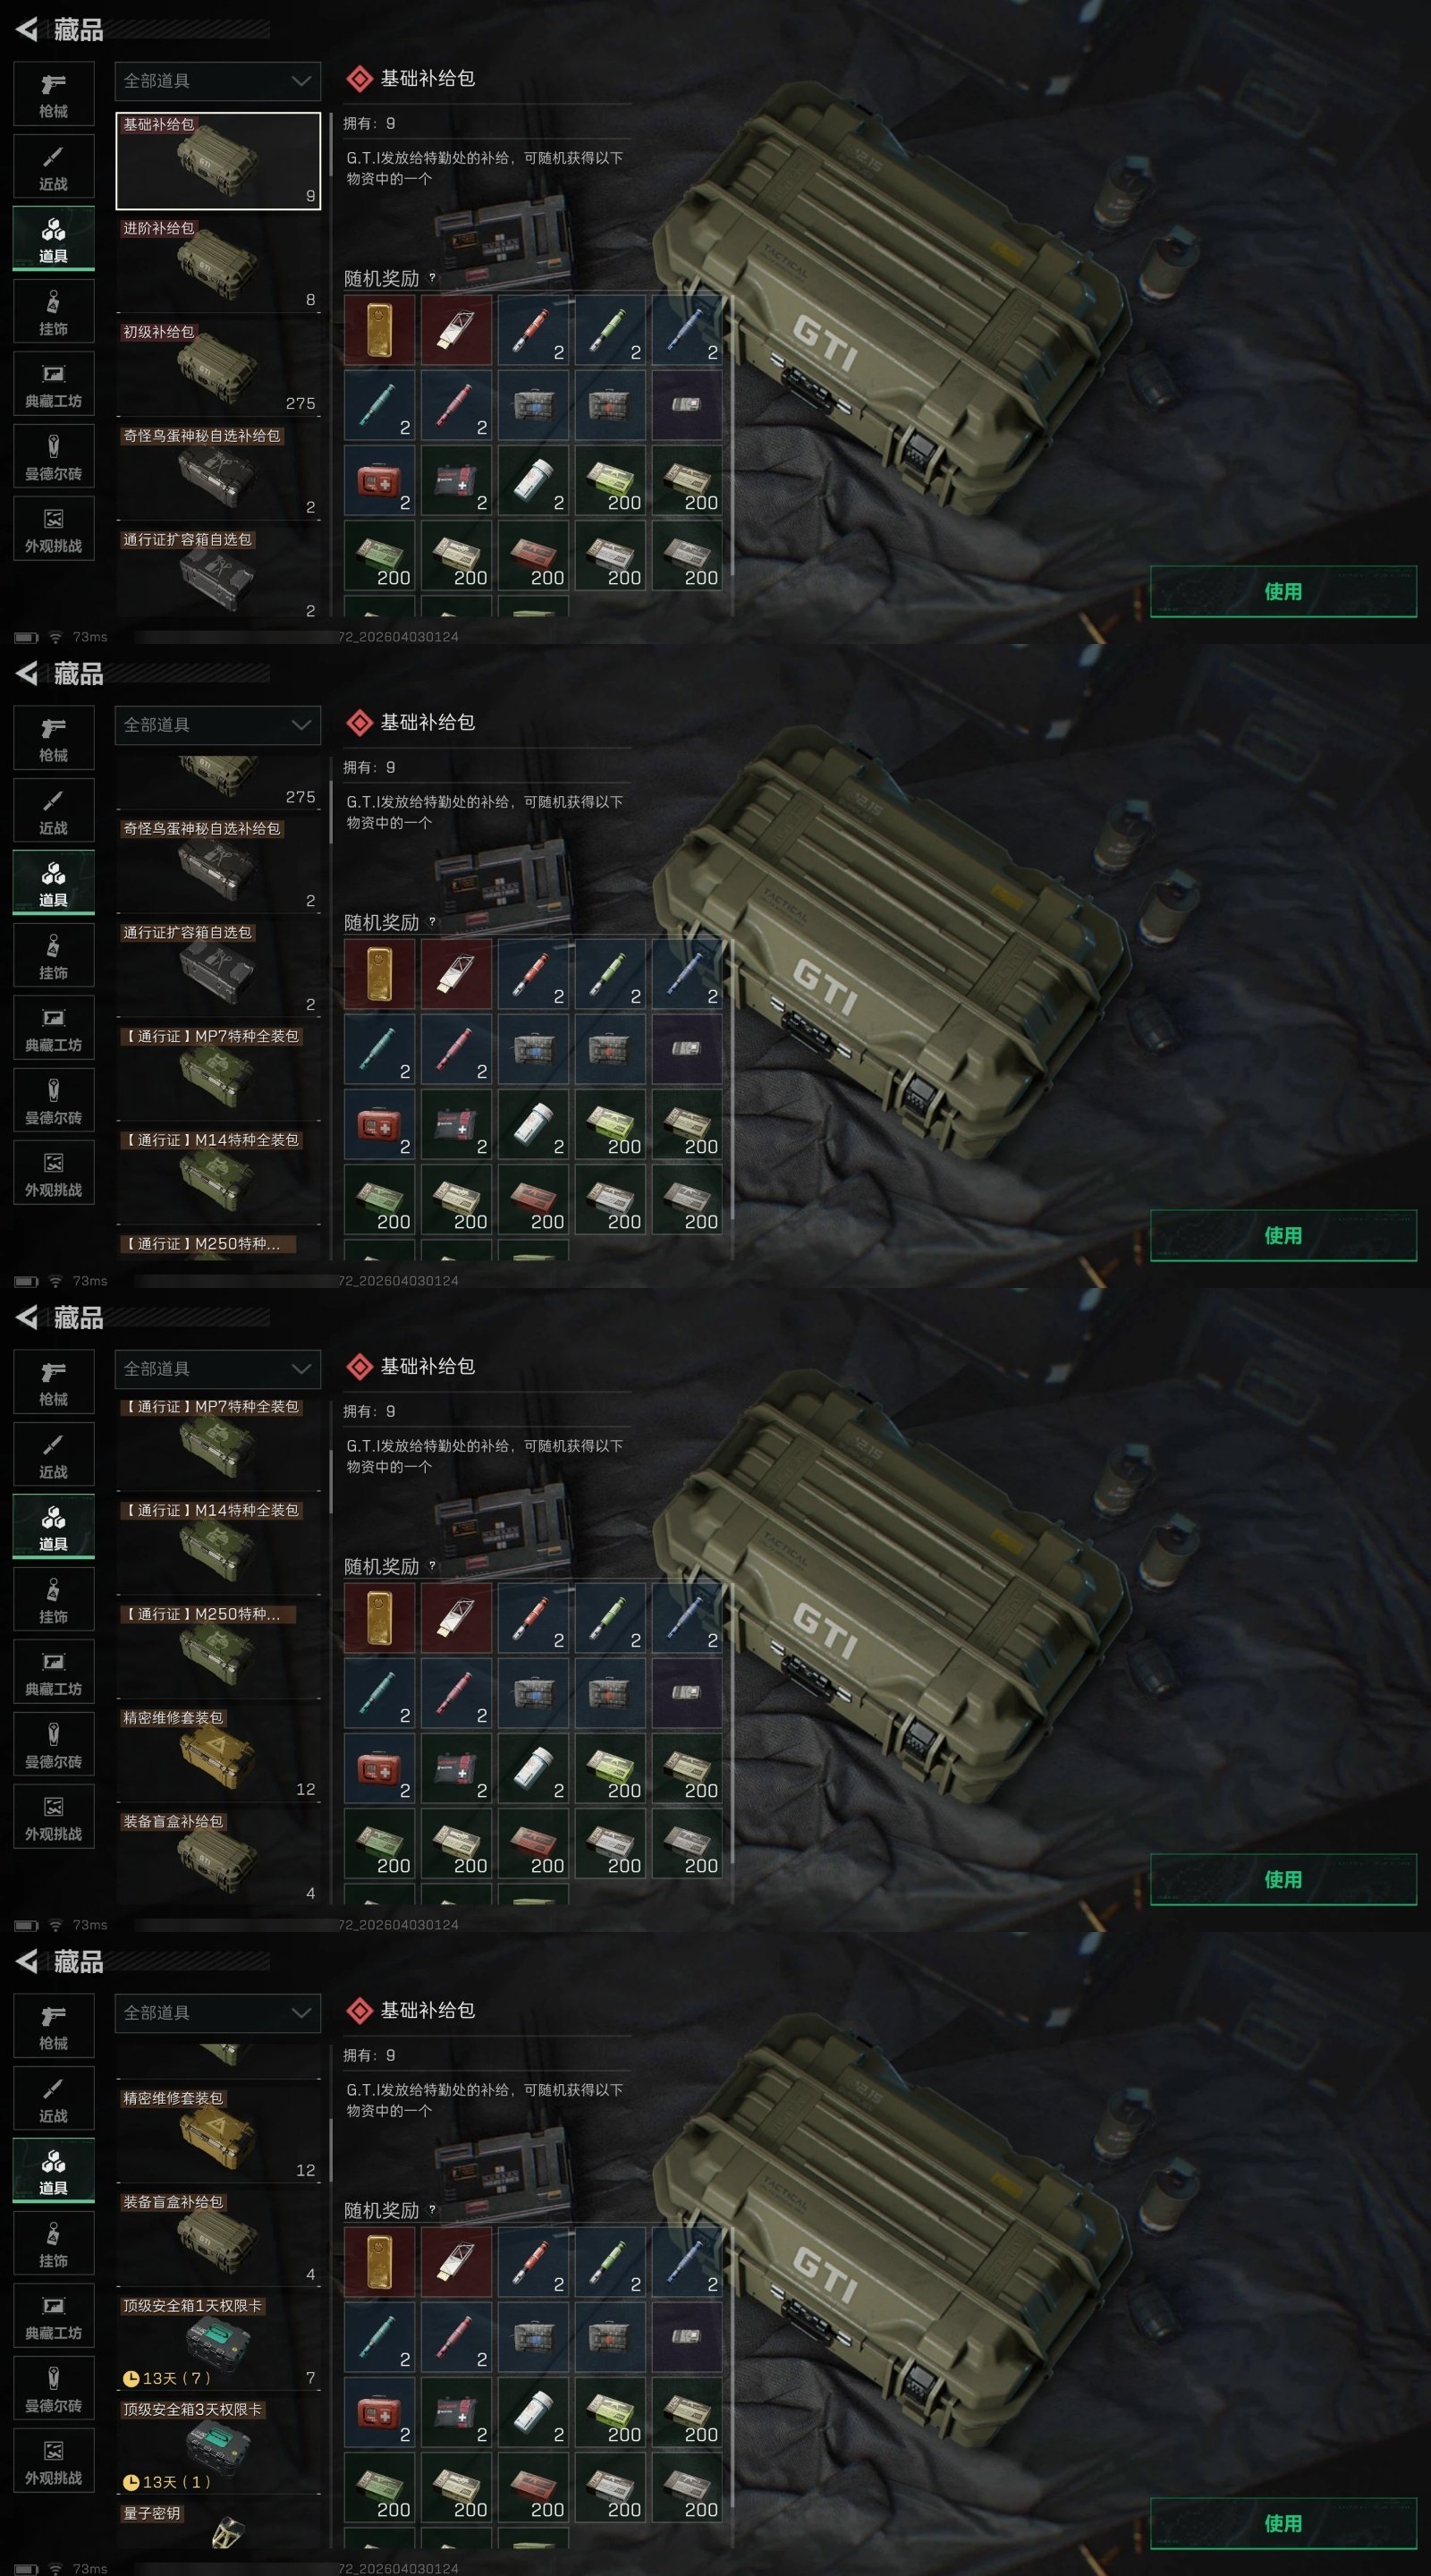Open the 枪械 gun icon tab beside 基础补给包 entry
The image size is (1431, 2576).
pos(54,94)
